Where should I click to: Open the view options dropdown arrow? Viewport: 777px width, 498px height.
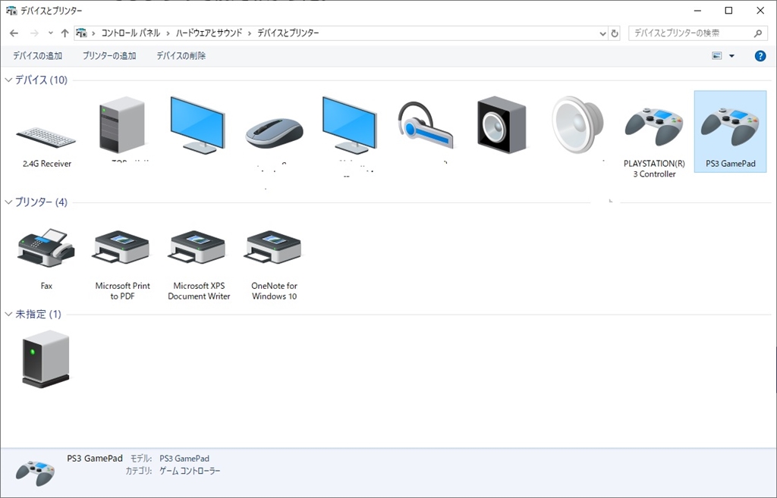point(731,56)
